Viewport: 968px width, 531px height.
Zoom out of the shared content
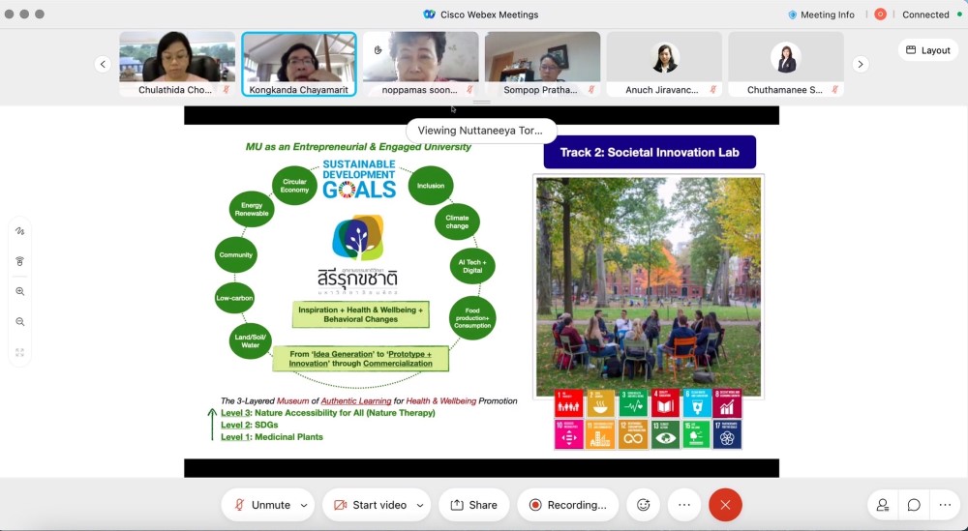[19, 322]
